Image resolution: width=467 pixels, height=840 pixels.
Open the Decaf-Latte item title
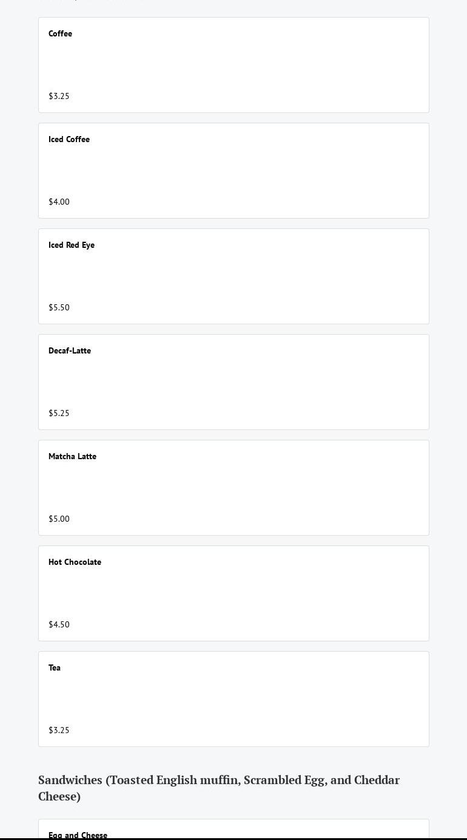[70, 351]
